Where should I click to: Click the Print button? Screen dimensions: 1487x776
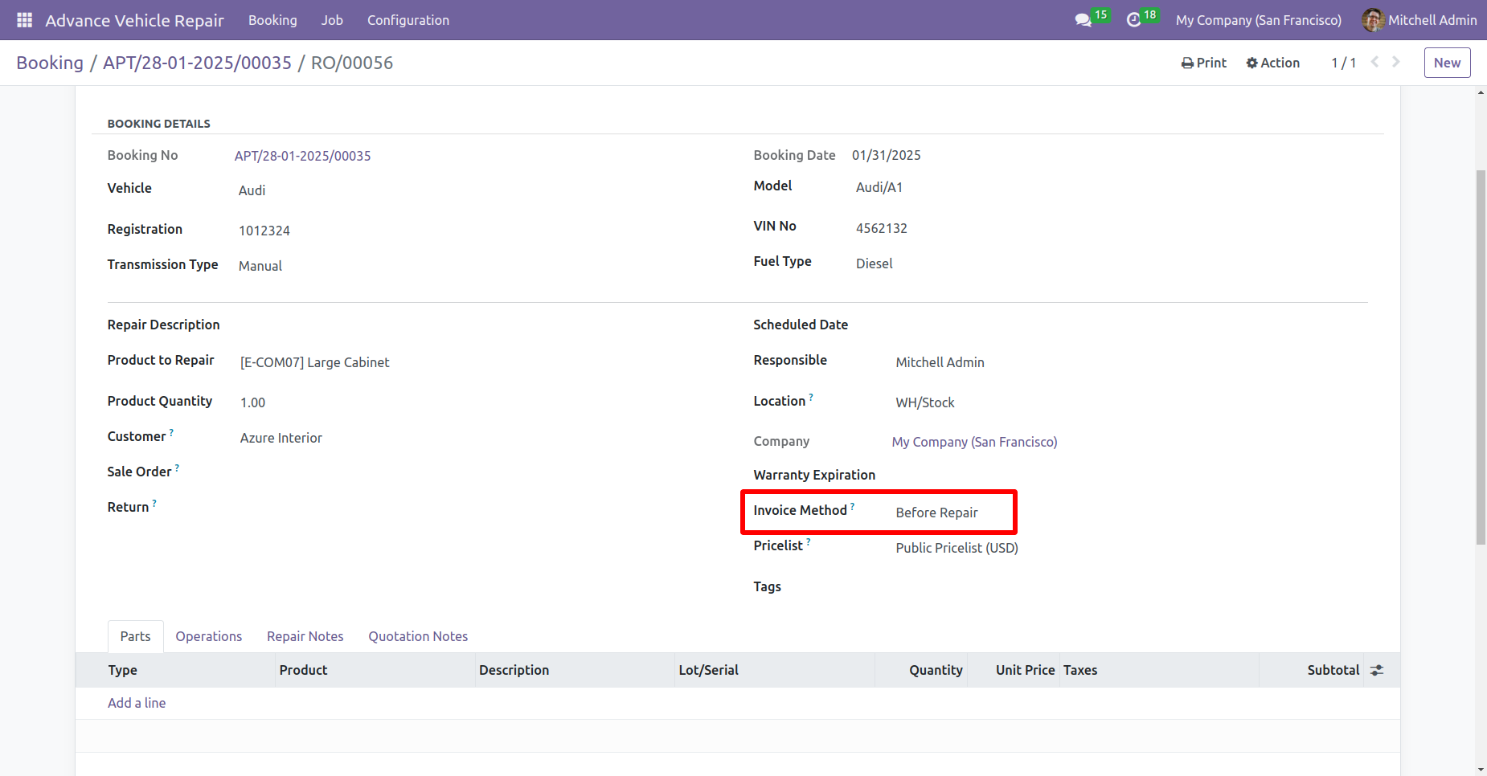pyautogui.click(x=1204, y=63)
